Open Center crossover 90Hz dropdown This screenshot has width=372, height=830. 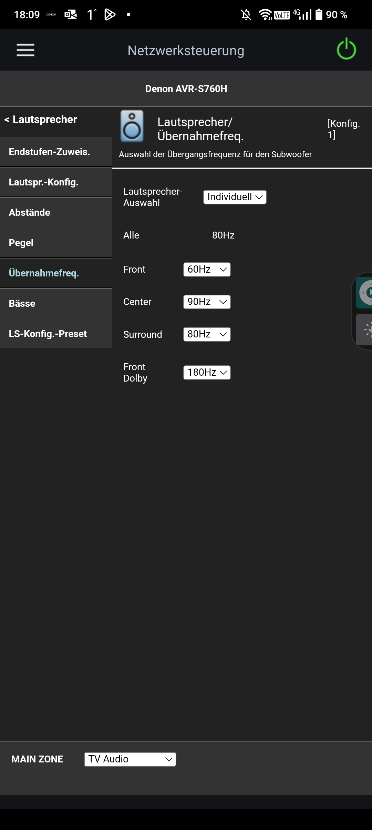pos(207,302)
